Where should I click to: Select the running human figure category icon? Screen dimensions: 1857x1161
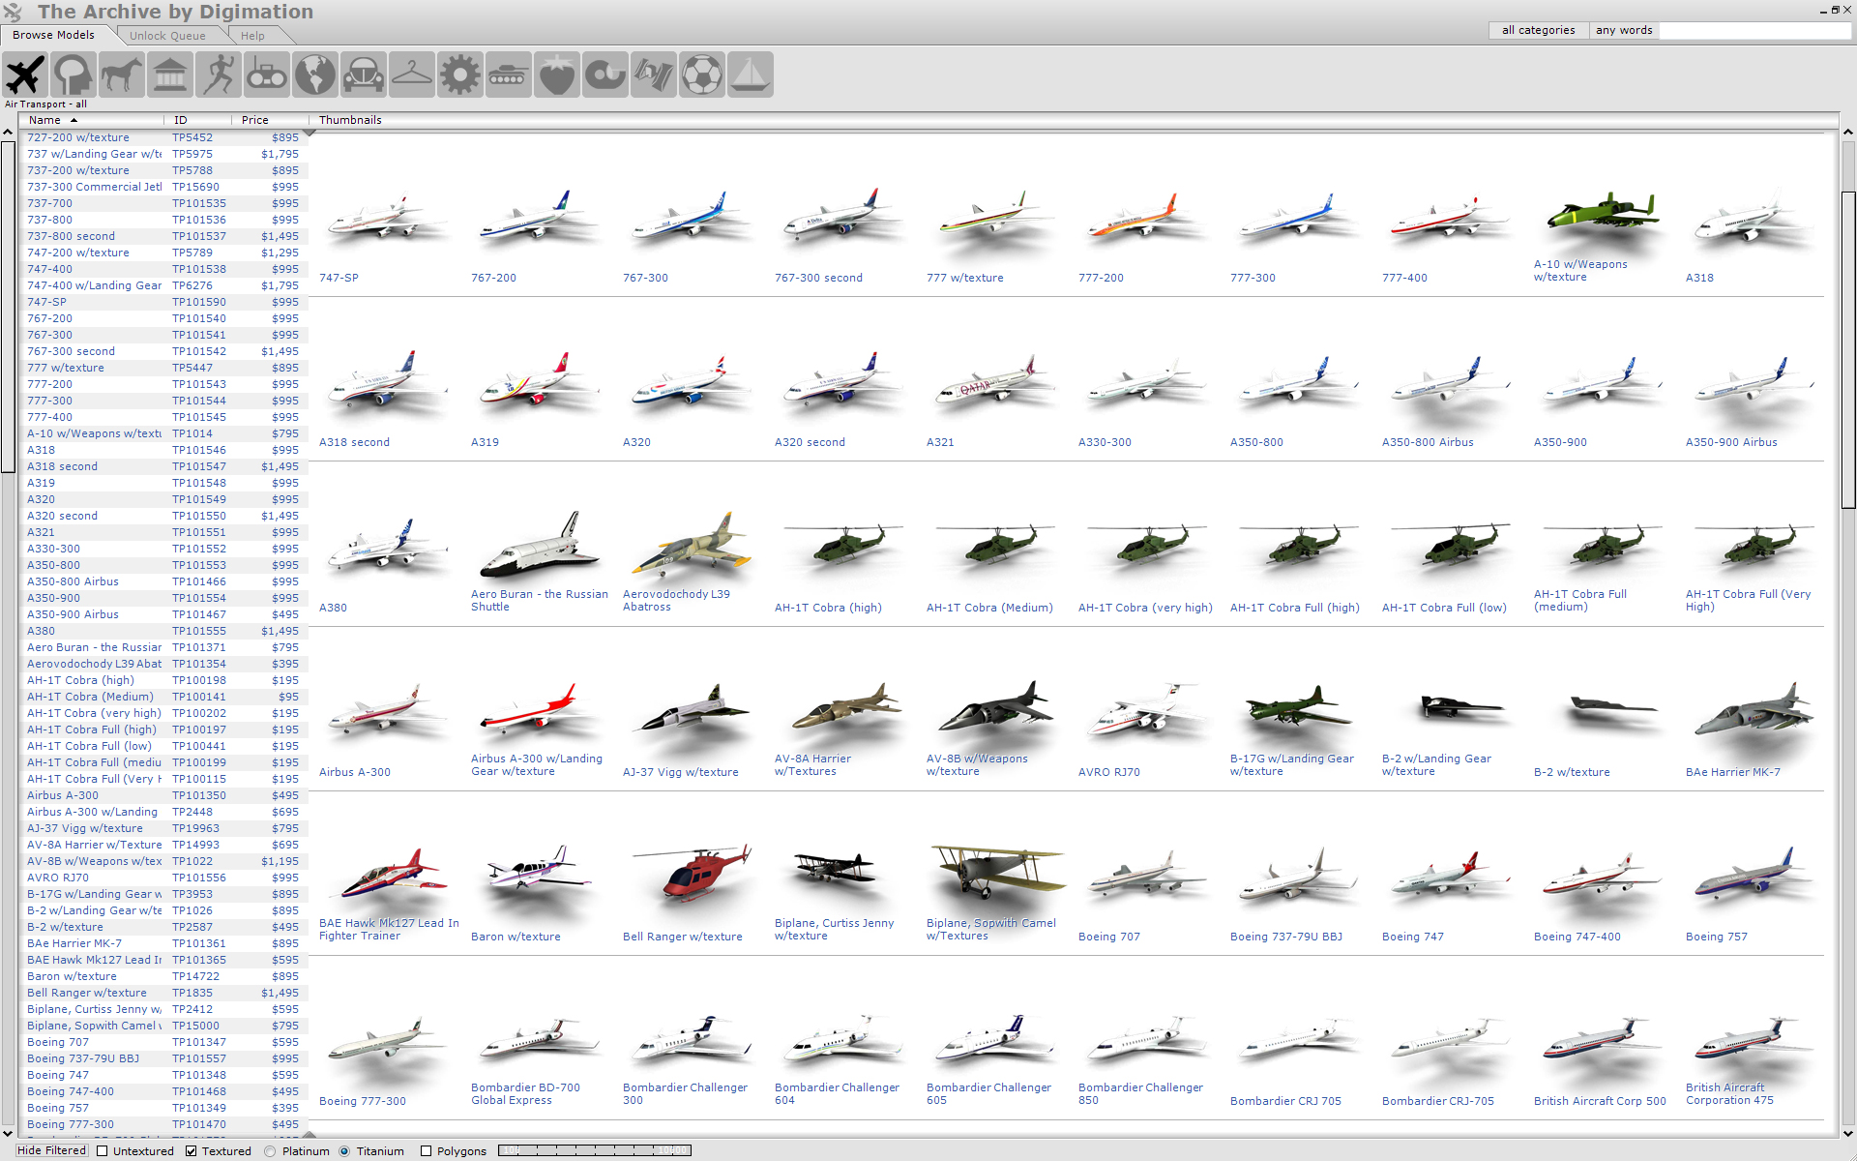pos(218,74)
